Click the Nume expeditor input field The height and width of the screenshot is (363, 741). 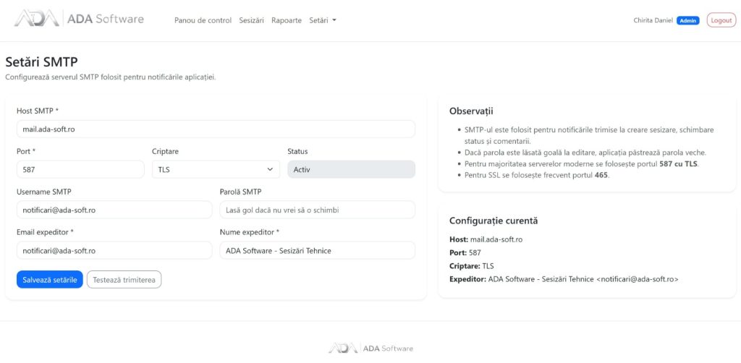[x=318, y=251]
